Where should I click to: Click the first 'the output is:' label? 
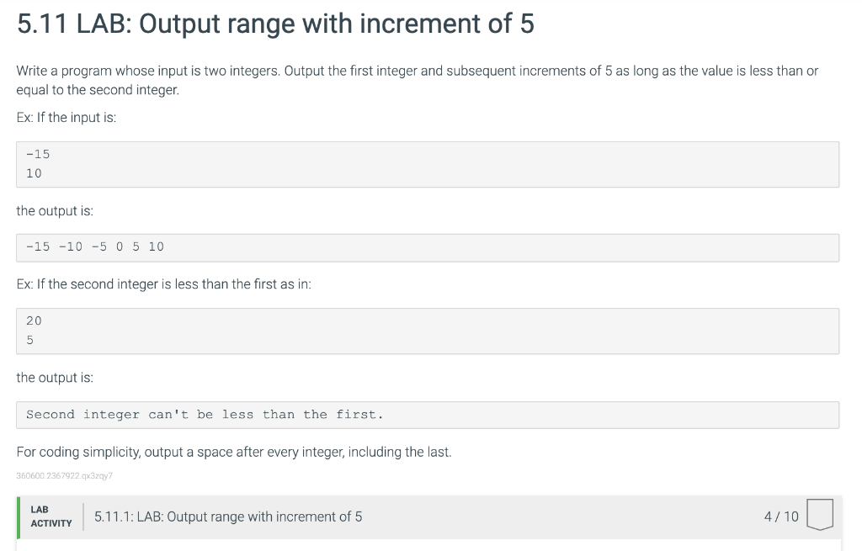pos(55,210)
